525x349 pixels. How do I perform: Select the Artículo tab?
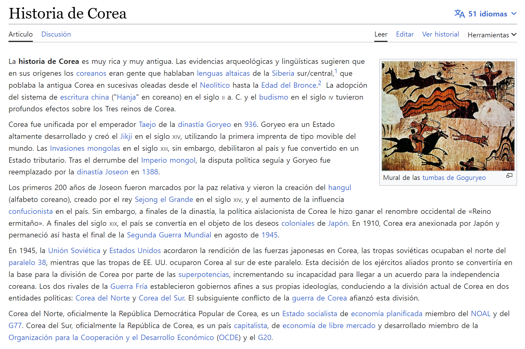click(x=21, y=34)
